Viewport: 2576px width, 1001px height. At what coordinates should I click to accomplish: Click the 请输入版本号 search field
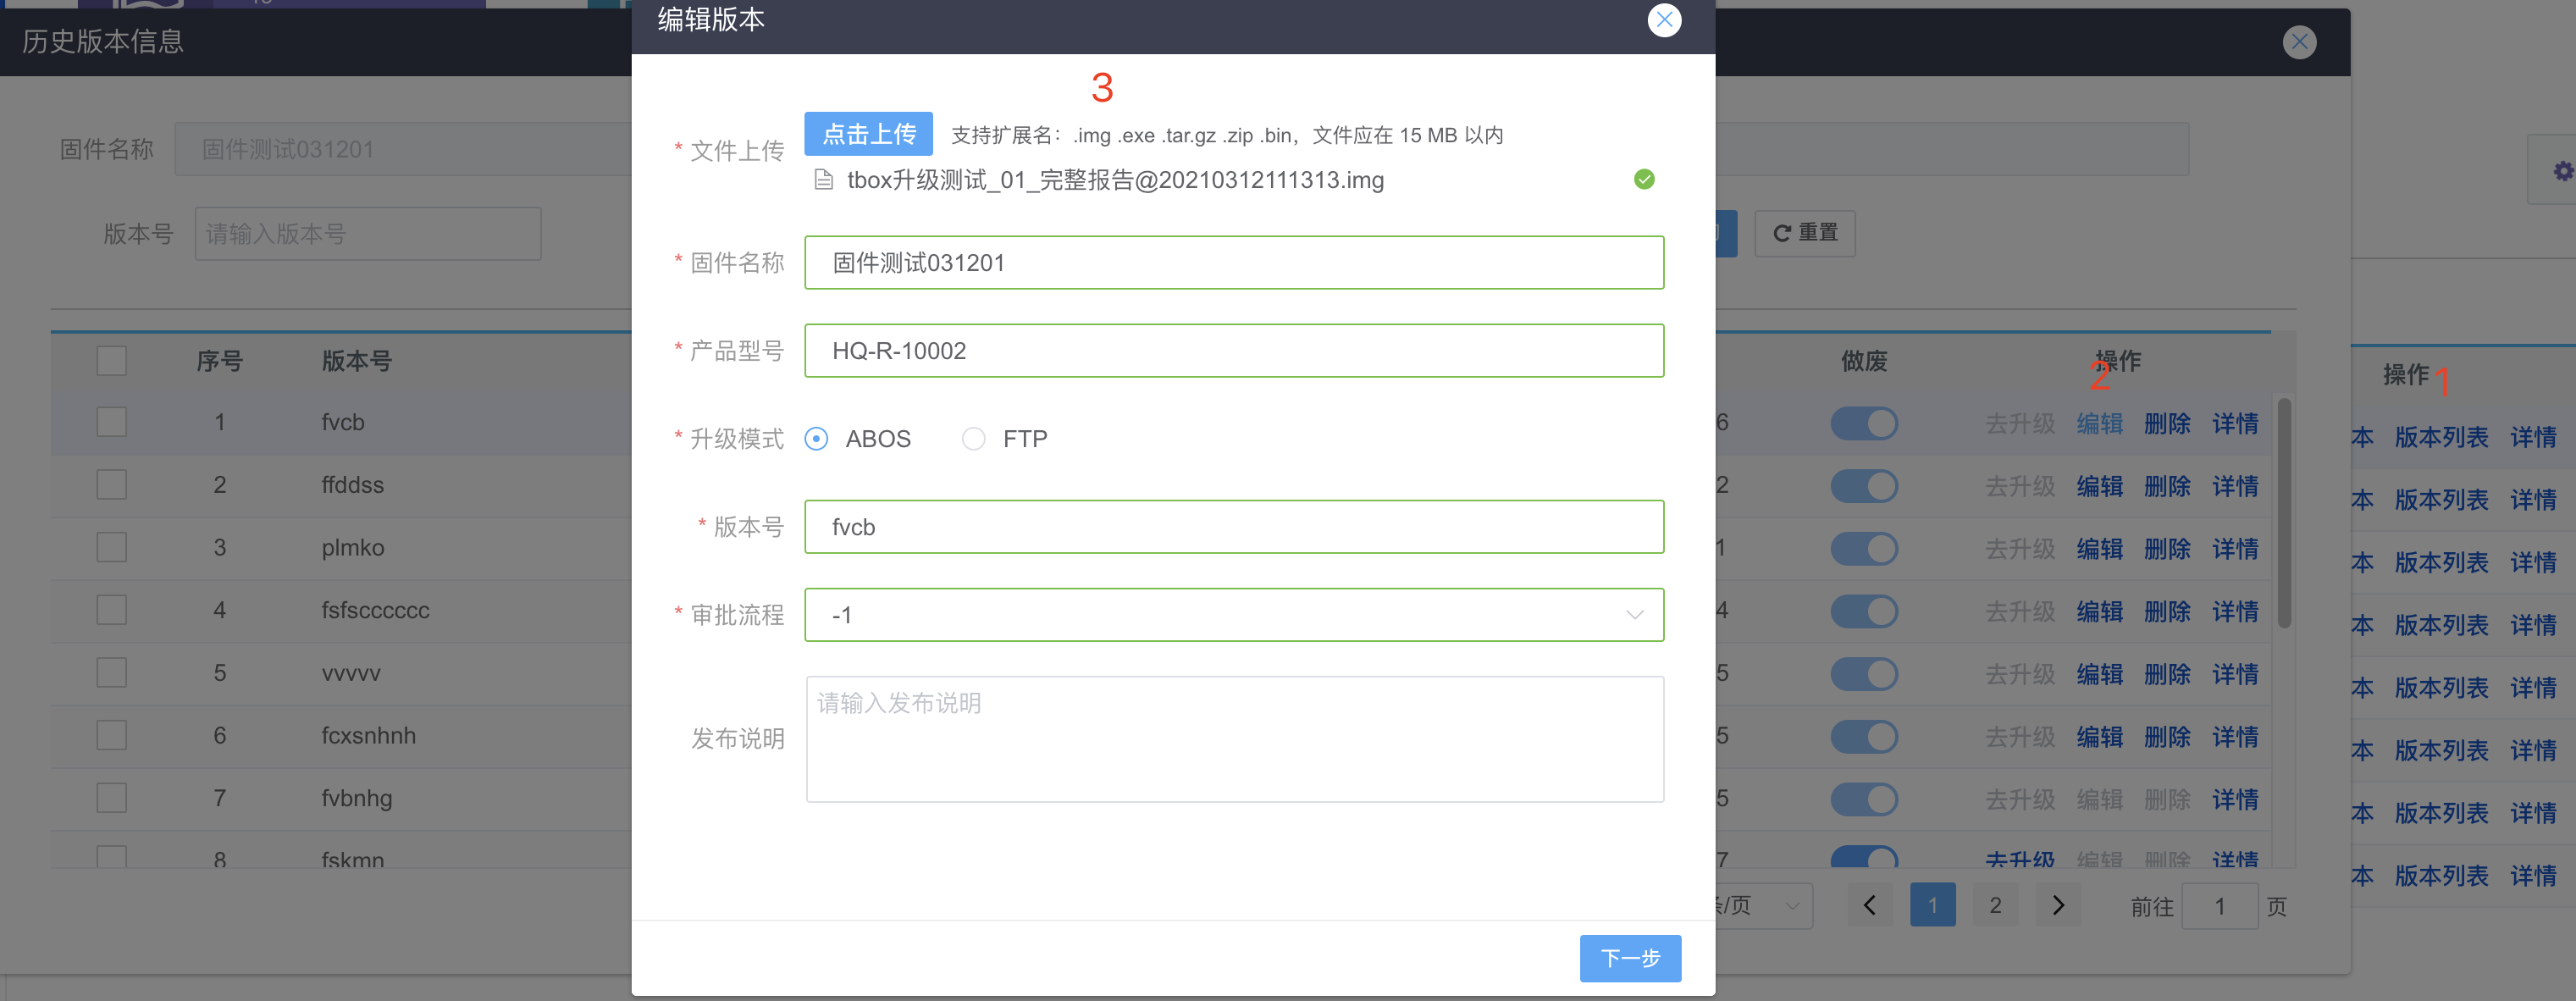click(368, 234)
